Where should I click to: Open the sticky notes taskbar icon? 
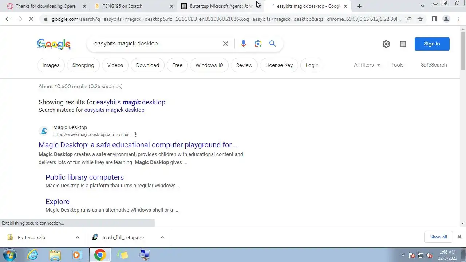point(123,255)
